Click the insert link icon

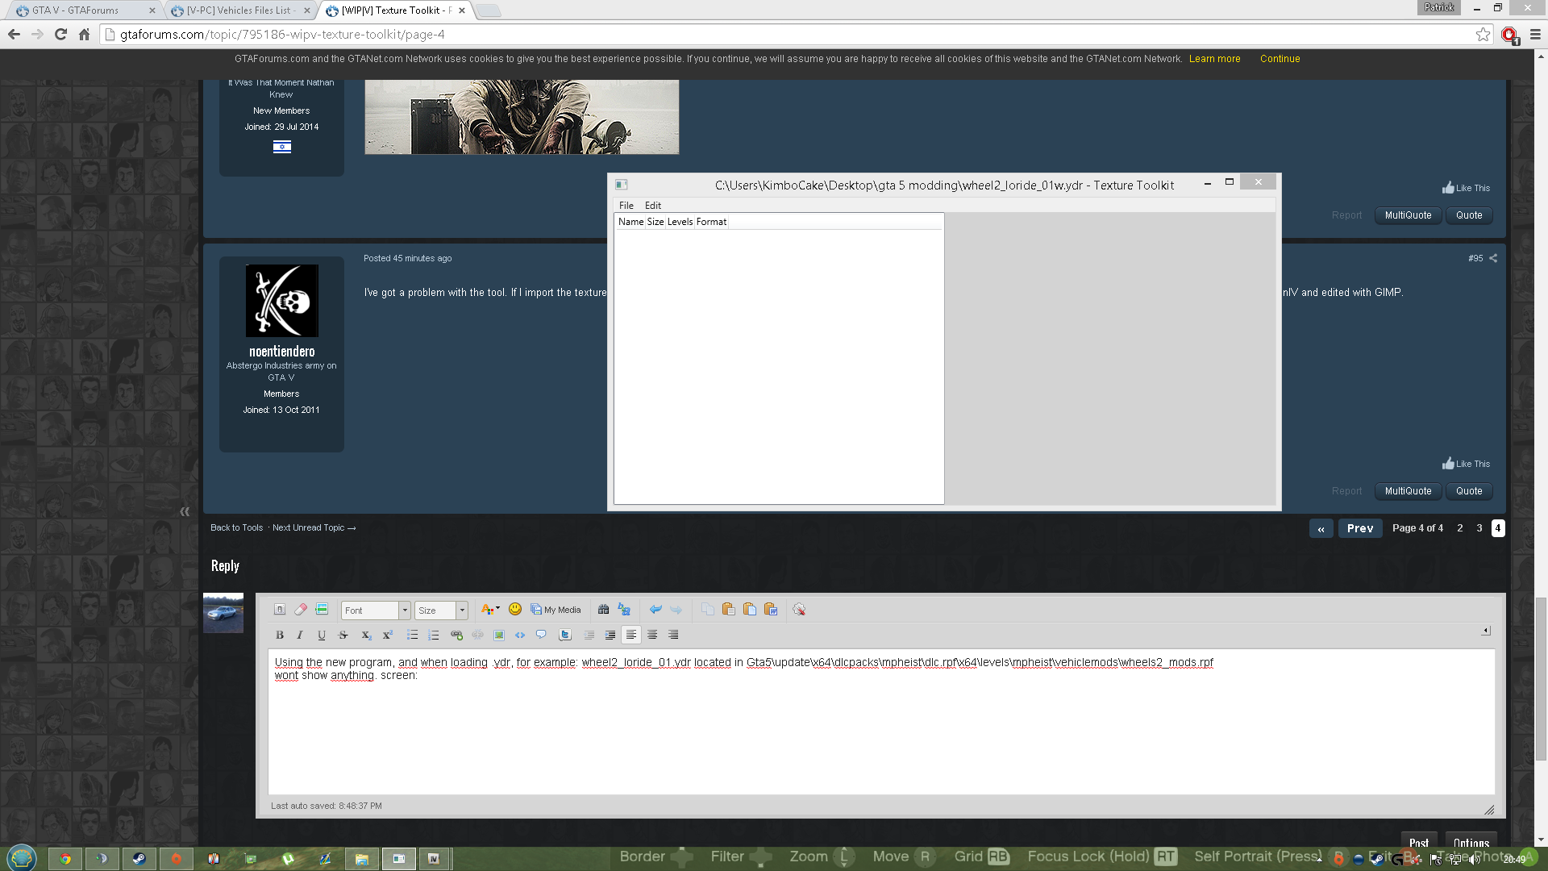(456, 636)
